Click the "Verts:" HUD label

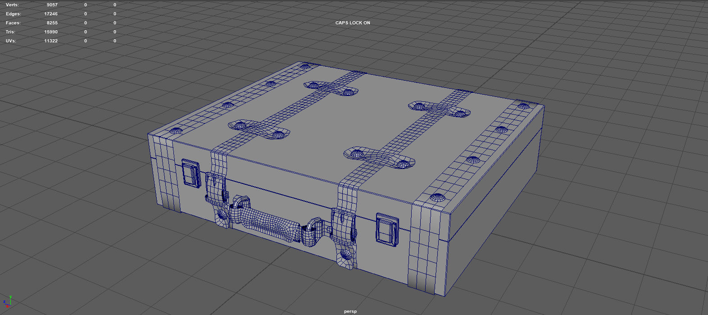point(13,5)
